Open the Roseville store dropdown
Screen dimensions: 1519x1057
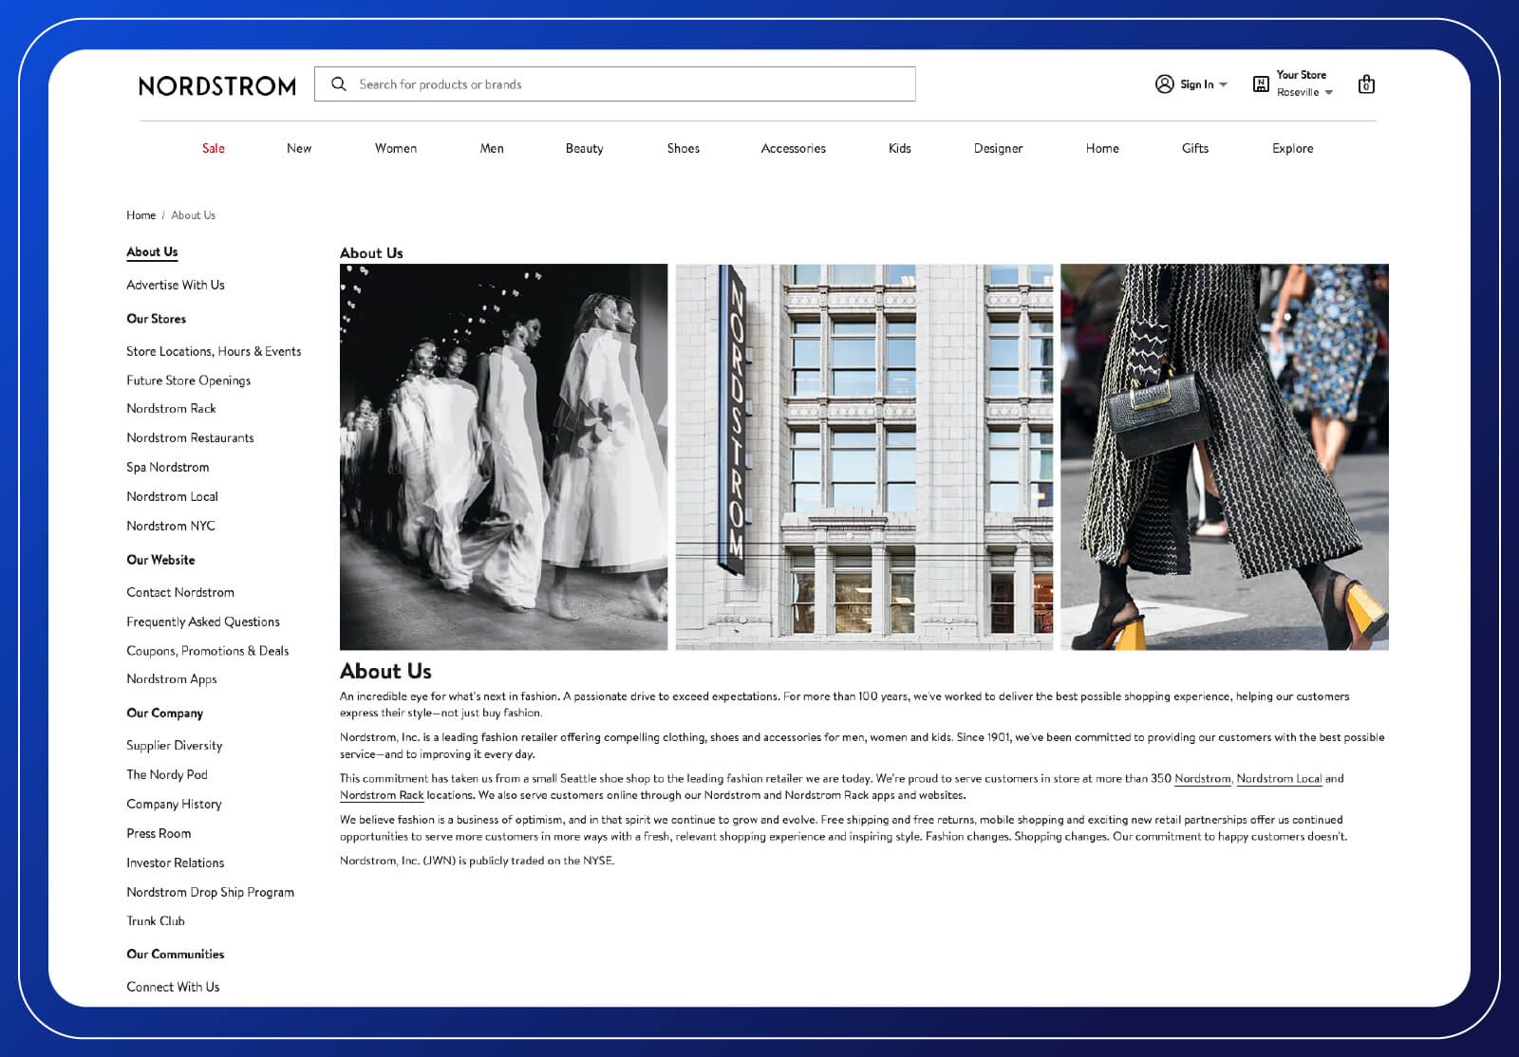1328,92
